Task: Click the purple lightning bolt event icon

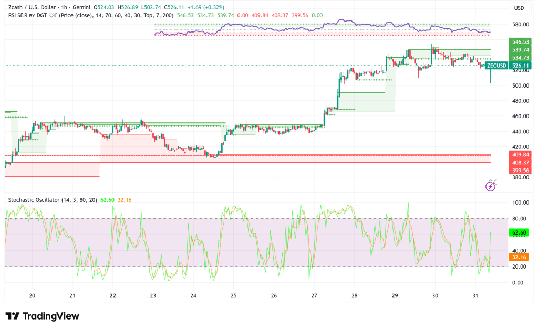Action: [491, 186]
